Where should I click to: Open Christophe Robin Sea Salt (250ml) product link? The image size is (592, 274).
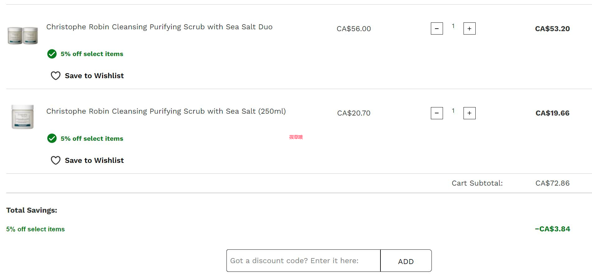pos(166,111)
